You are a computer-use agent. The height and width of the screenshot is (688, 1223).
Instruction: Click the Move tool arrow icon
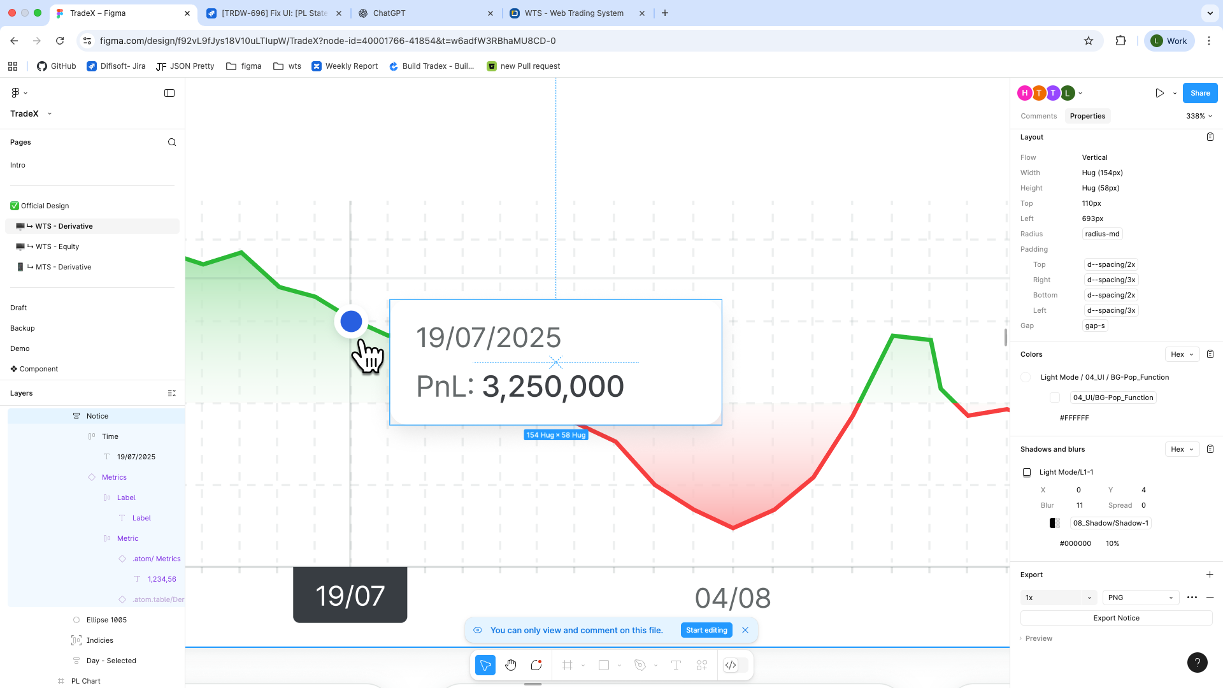pos(485,665)
